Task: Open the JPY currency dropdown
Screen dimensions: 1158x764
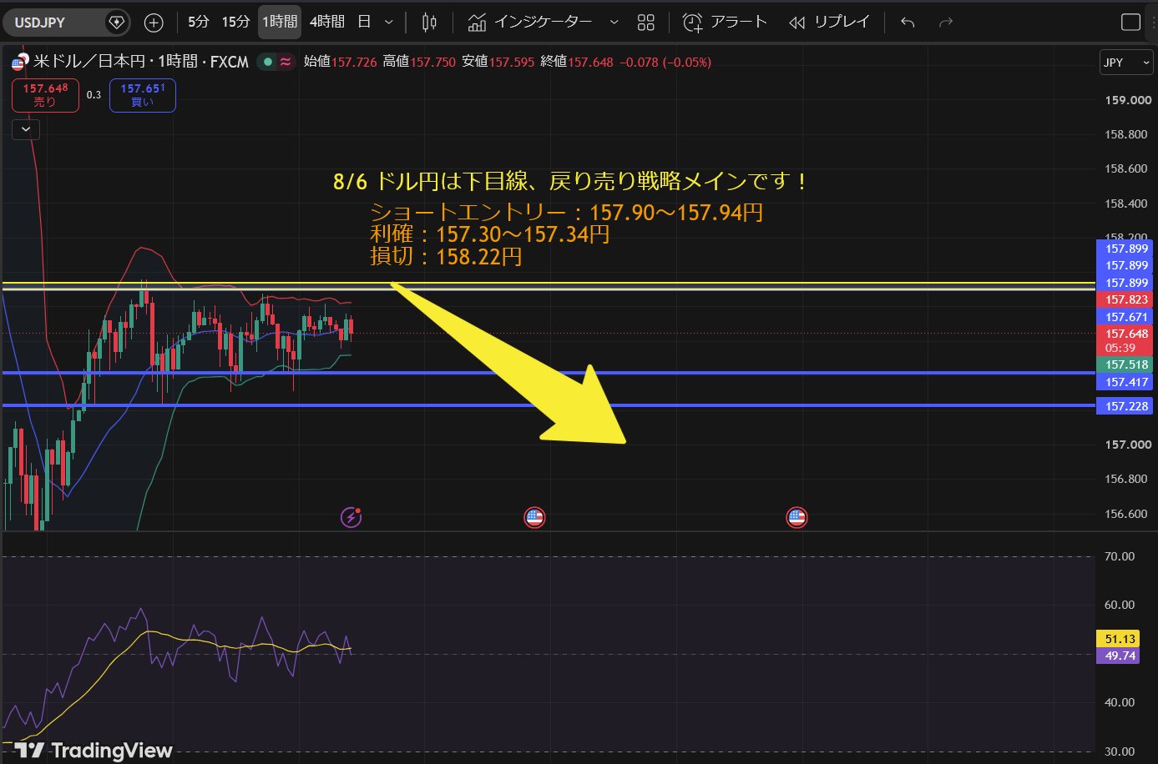Action: point(1126,63)
